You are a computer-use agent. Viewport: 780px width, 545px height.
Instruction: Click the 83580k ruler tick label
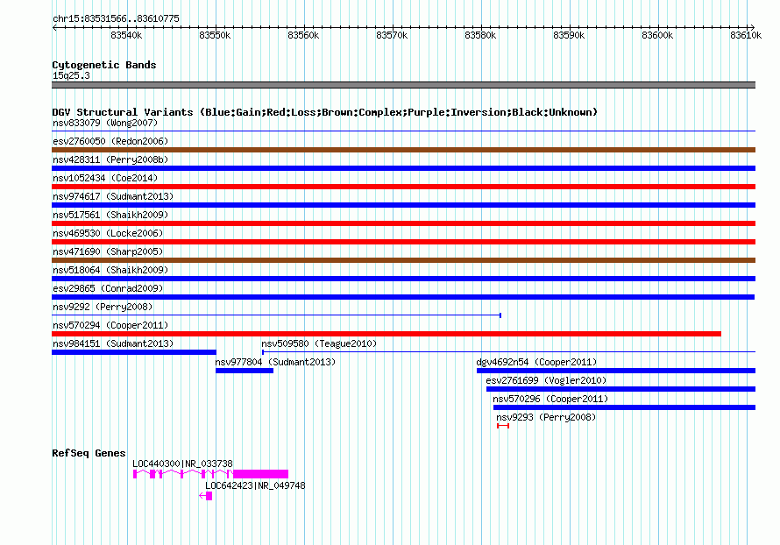point(480,35)
